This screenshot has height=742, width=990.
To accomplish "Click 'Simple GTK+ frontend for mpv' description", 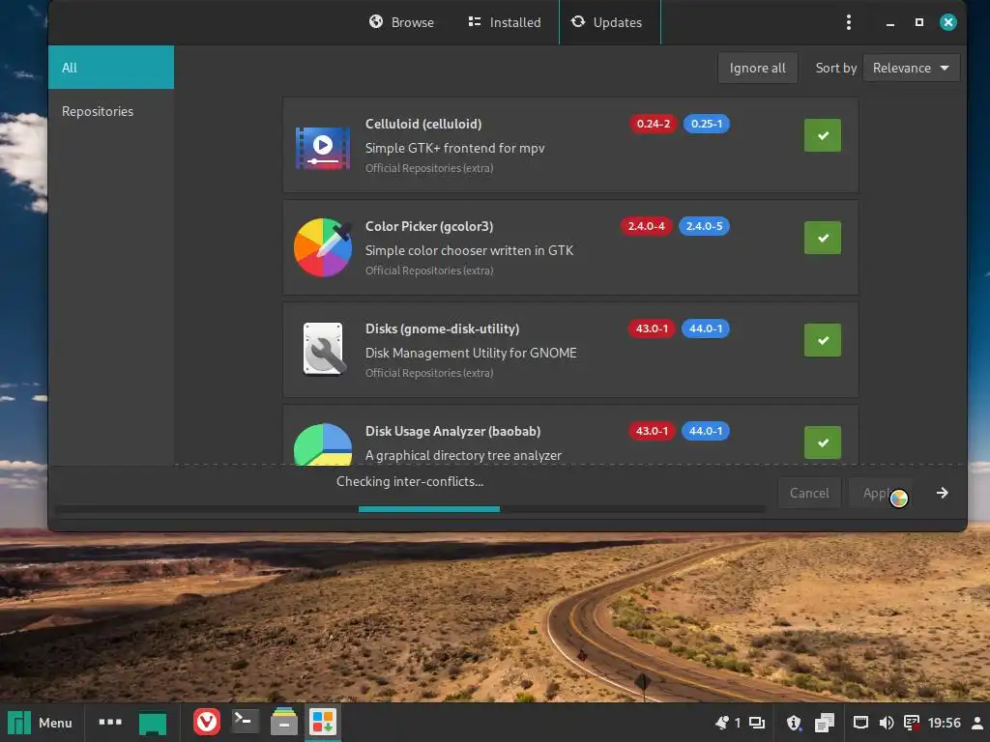I will 454,148.
